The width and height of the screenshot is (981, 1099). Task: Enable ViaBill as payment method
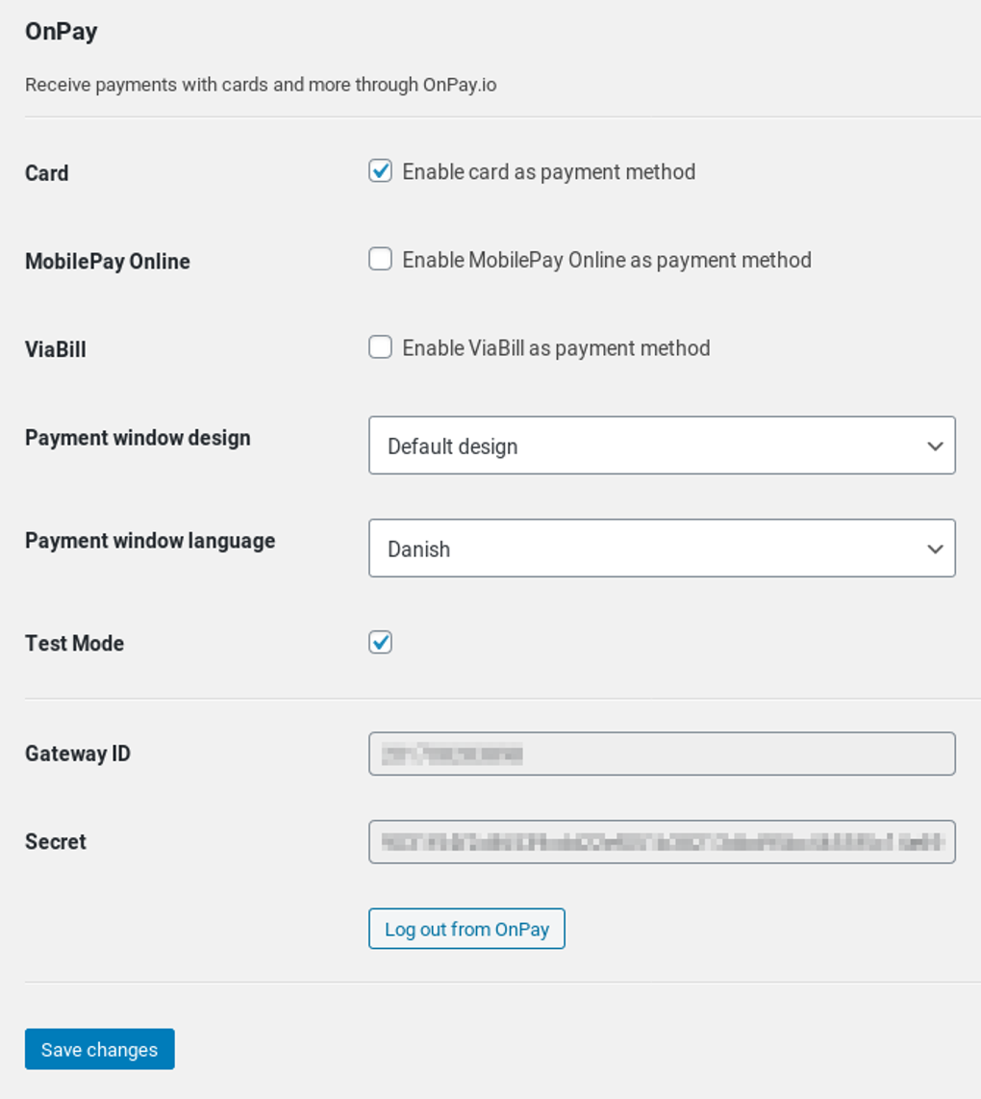(x=380, y=346)
